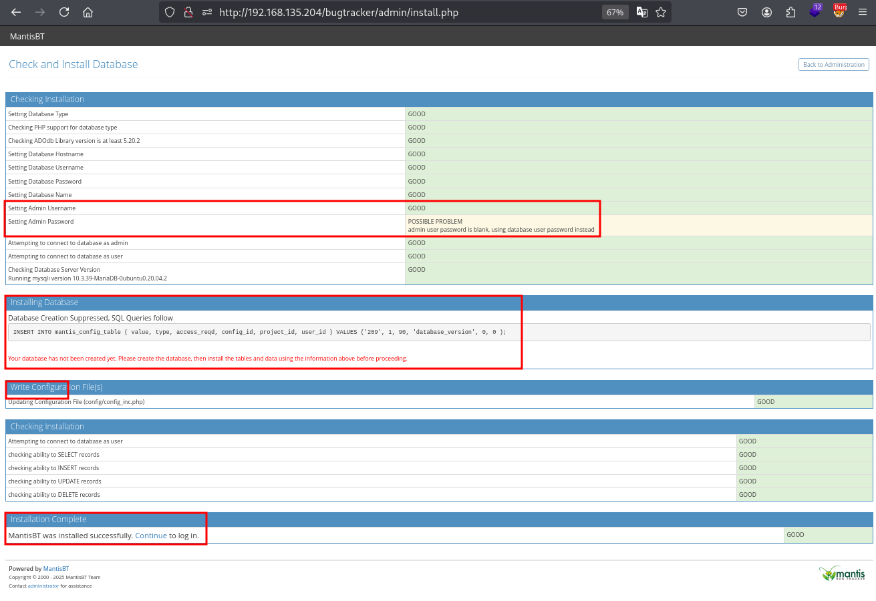This screenshot has width=876, height=601.
Task: Open the Firefox hamburger menu
Action: pyautogui.click(x=863, y=12)
